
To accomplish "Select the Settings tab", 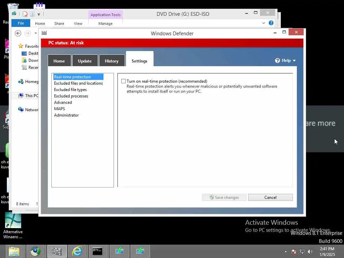I will pyautogui.click(x=139, y=59).
